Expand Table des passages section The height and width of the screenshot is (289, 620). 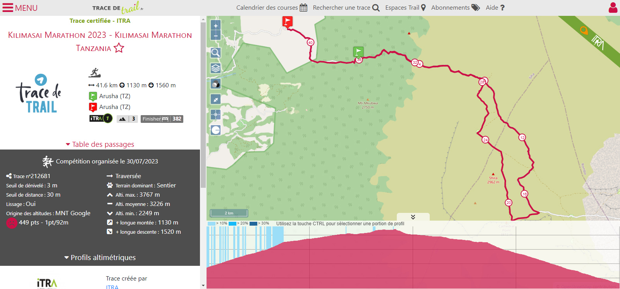click(x=100, y=144)
